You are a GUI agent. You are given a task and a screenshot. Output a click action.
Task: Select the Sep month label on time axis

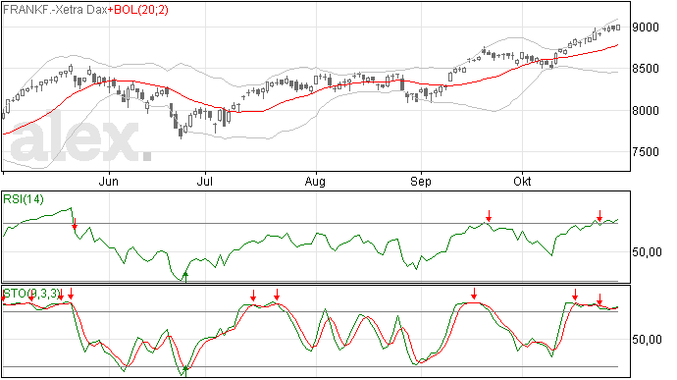pos(421,182)
